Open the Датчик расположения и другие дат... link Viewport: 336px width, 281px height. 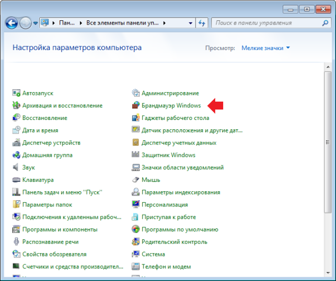192,130
